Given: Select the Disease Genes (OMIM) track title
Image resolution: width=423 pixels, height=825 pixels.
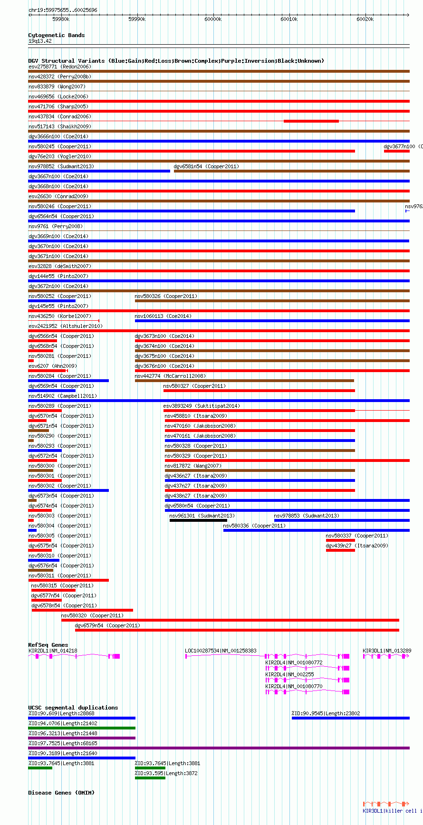Looking at the screenshot, I should point(61,793).
